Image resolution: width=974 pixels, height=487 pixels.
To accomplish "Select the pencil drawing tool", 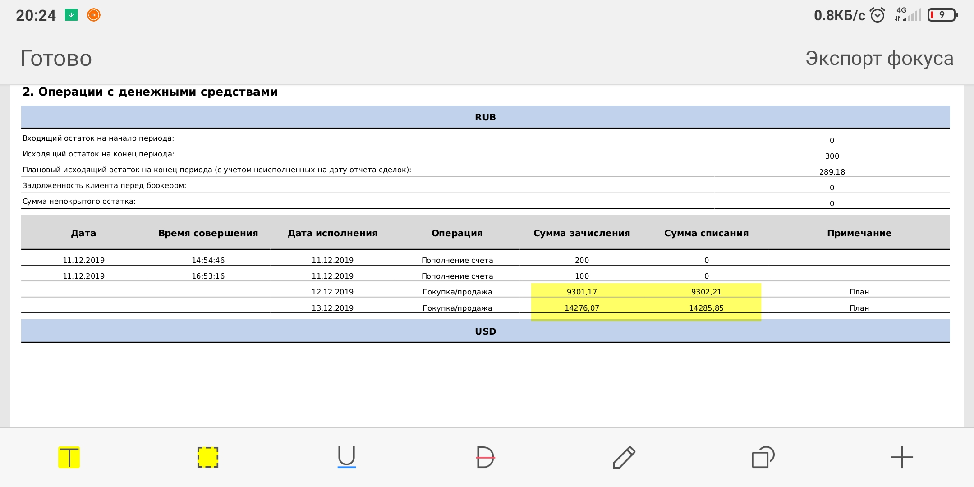I will [625, 457].
